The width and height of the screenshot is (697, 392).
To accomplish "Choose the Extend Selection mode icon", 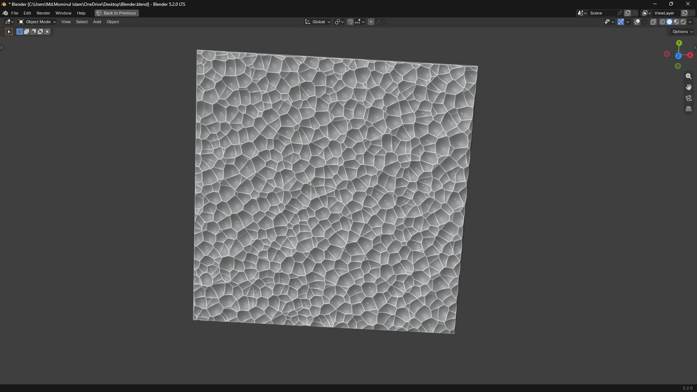I will 27,32.
